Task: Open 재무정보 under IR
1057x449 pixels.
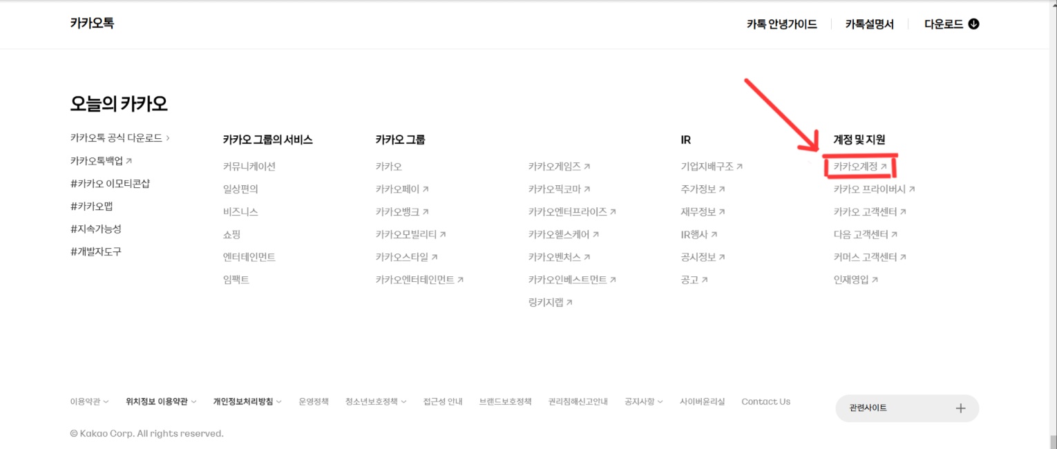Action: click(x=703, y=212)
